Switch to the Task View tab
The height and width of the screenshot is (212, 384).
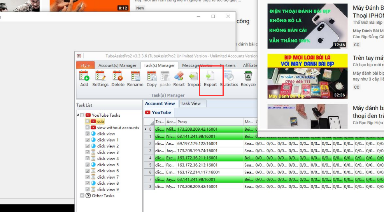[x=191, y=103]
